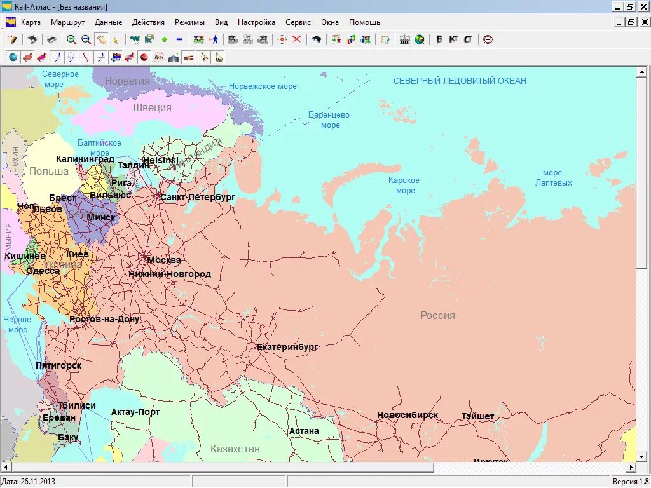
Task: Click the Киев city label
Action: (77, 254)
